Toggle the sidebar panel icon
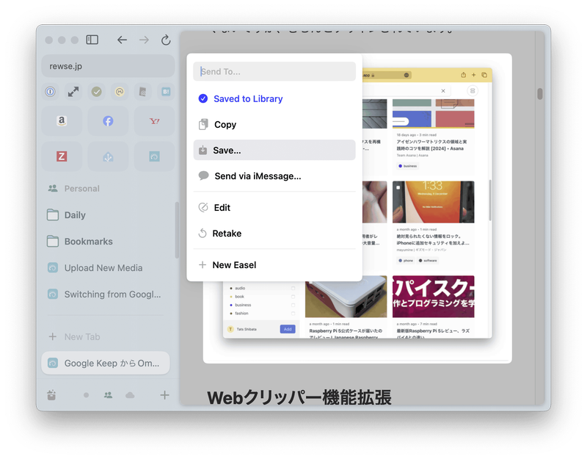The image size is (587, 459). coord(92,40)
